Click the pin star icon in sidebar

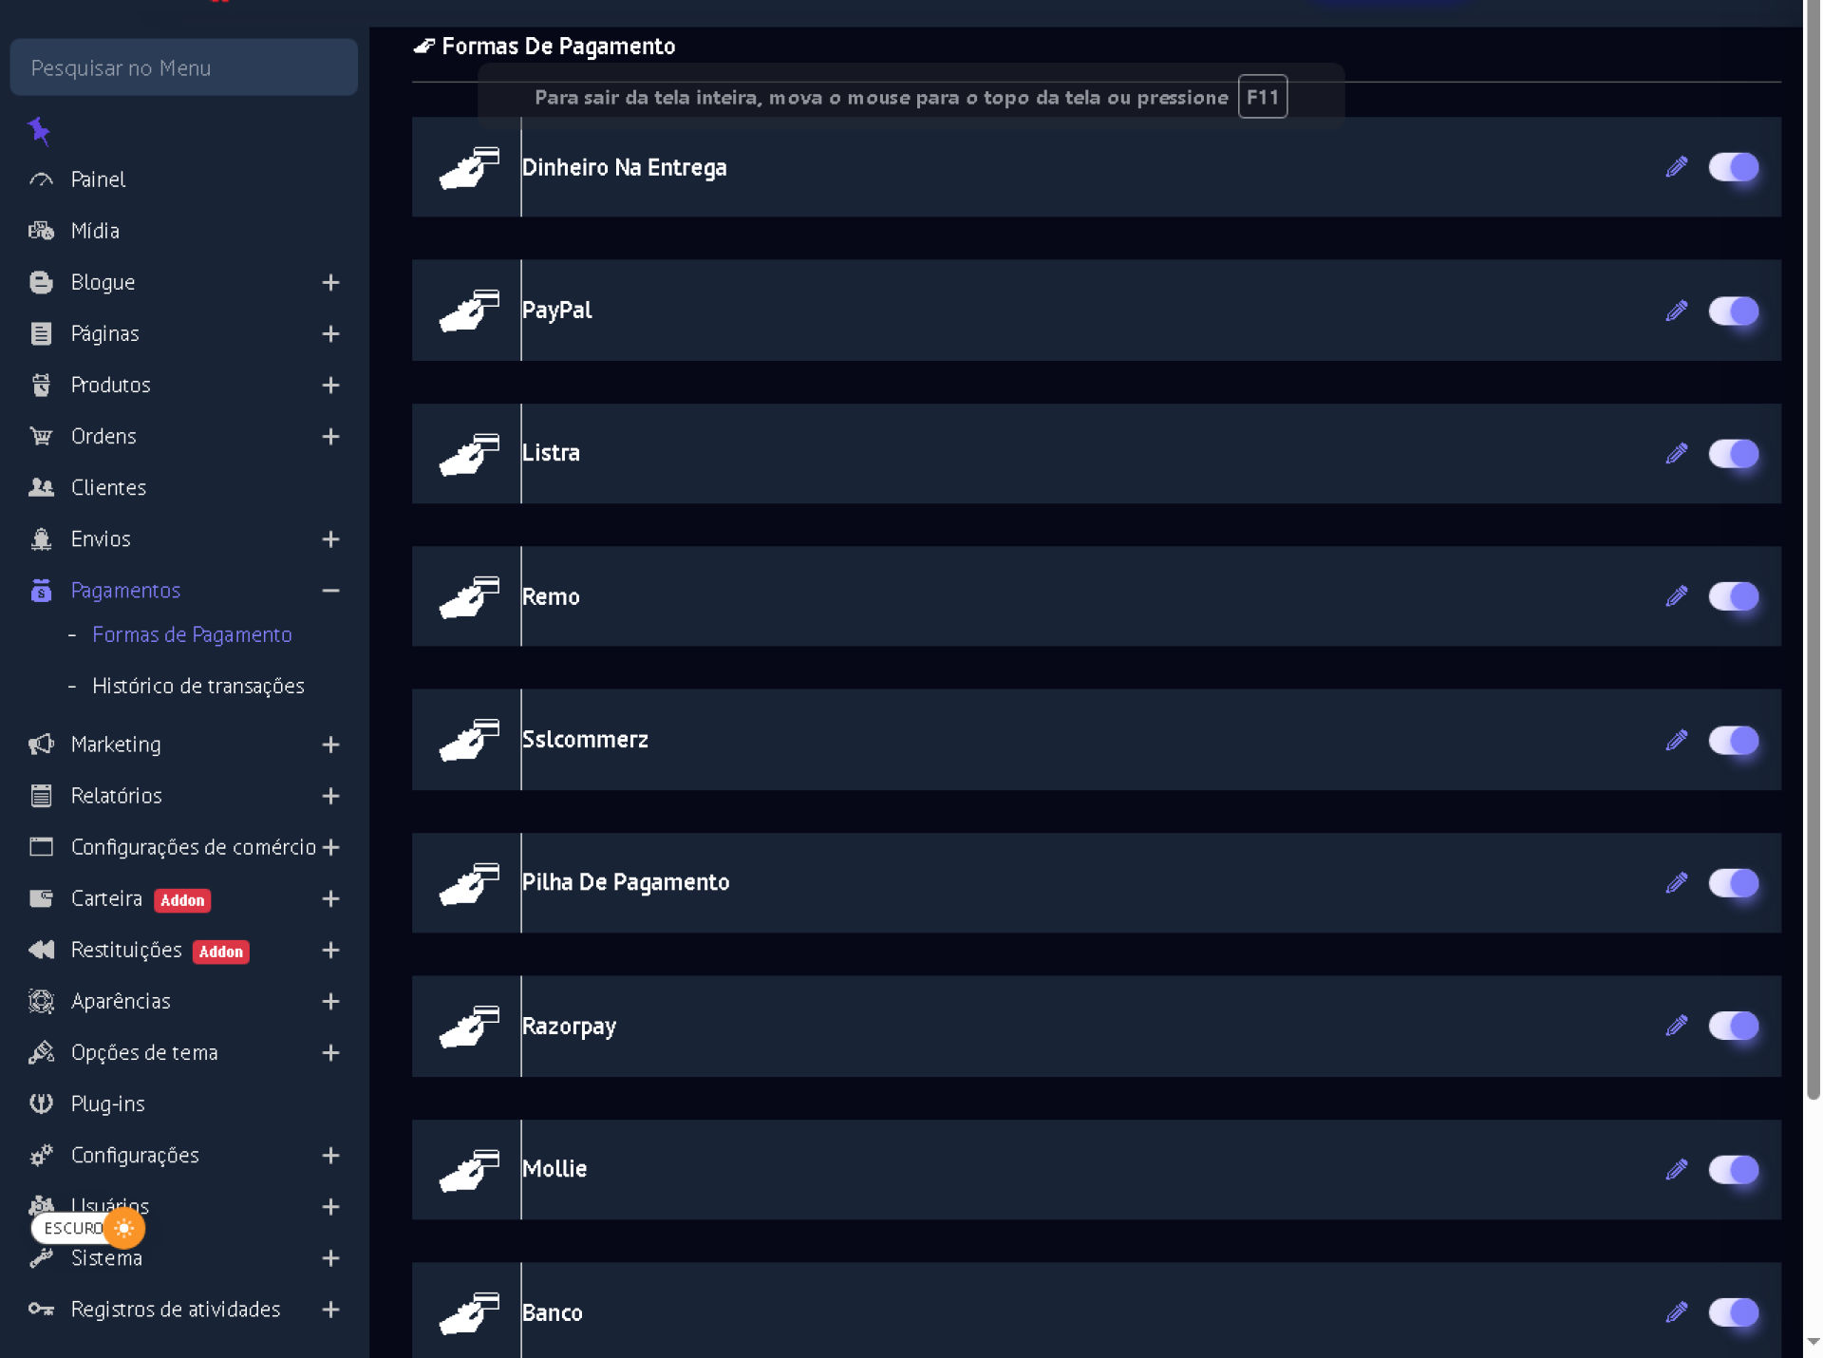[x=39, y=130]
